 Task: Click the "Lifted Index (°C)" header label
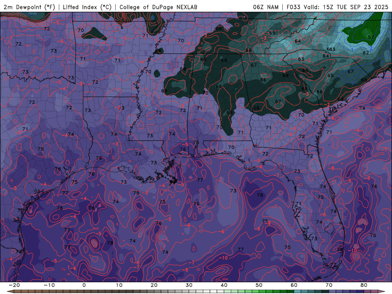tap(87, 7)
